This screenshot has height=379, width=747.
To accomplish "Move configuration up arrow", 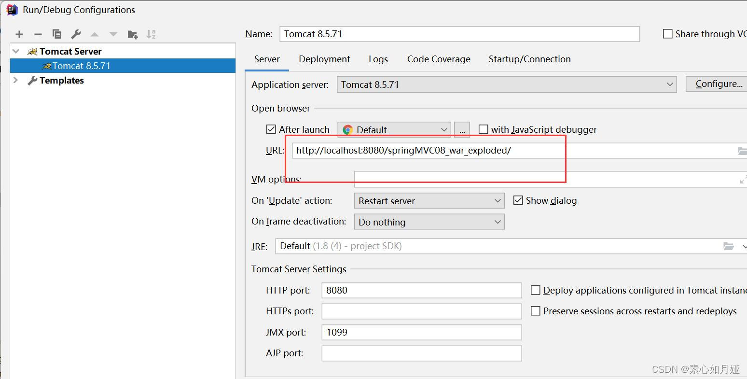I will pos(95,34).
